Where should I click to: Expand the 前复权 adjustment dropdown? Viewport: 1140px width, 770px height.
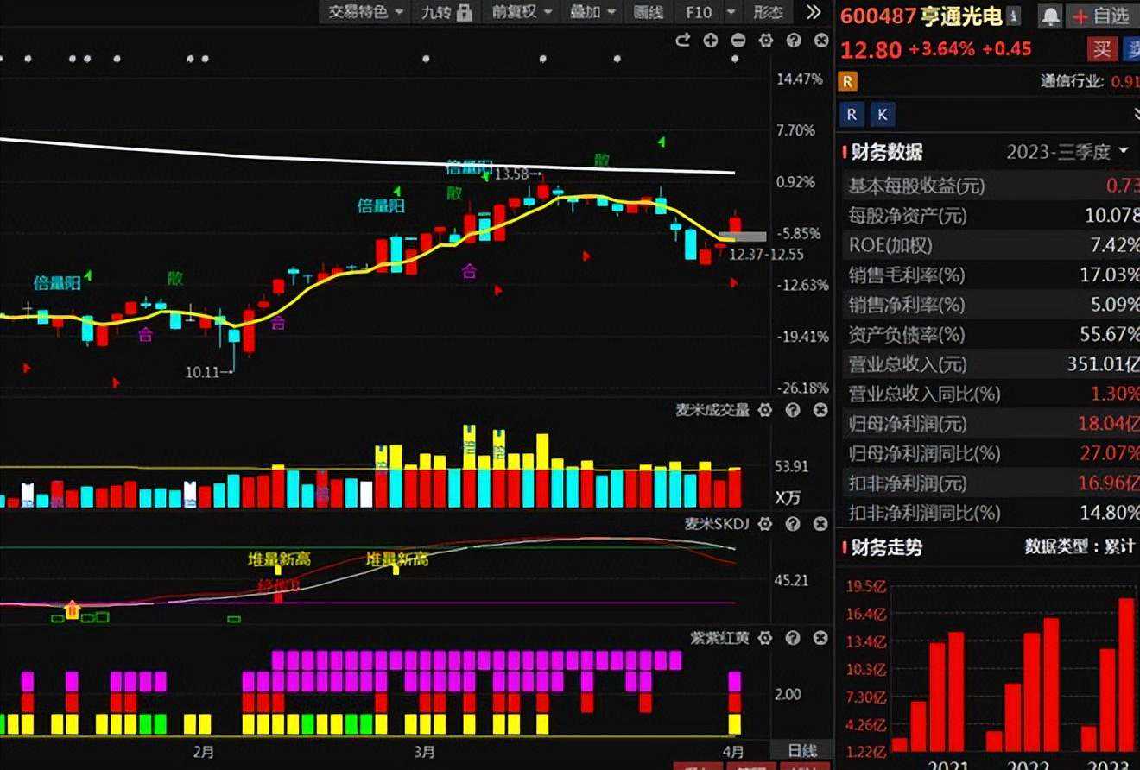point(521,12)
